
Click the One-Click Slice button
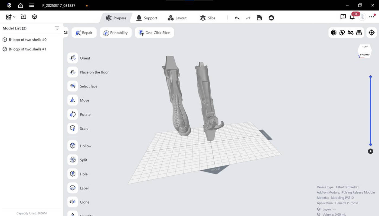click(x=154, y=33)
